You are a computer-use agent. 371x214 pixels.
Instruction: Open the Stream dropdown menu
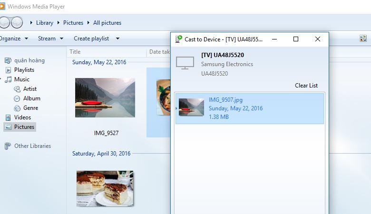50,39
